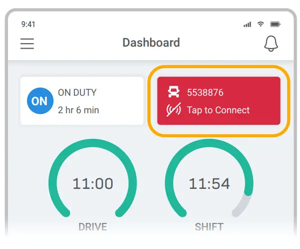Tap to Connect the vehicle
Viewport: 300px width, 249px height.
coord(218,110)
